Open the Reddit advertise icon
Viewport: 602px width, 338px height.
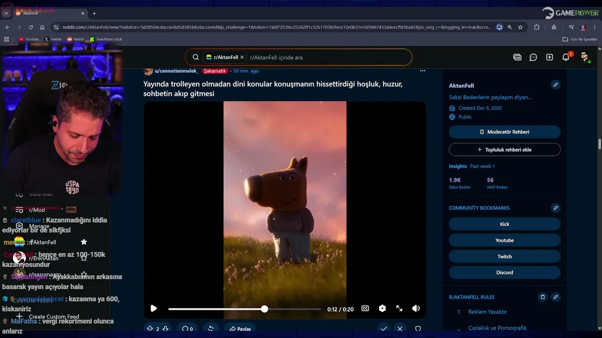(517, 57)
